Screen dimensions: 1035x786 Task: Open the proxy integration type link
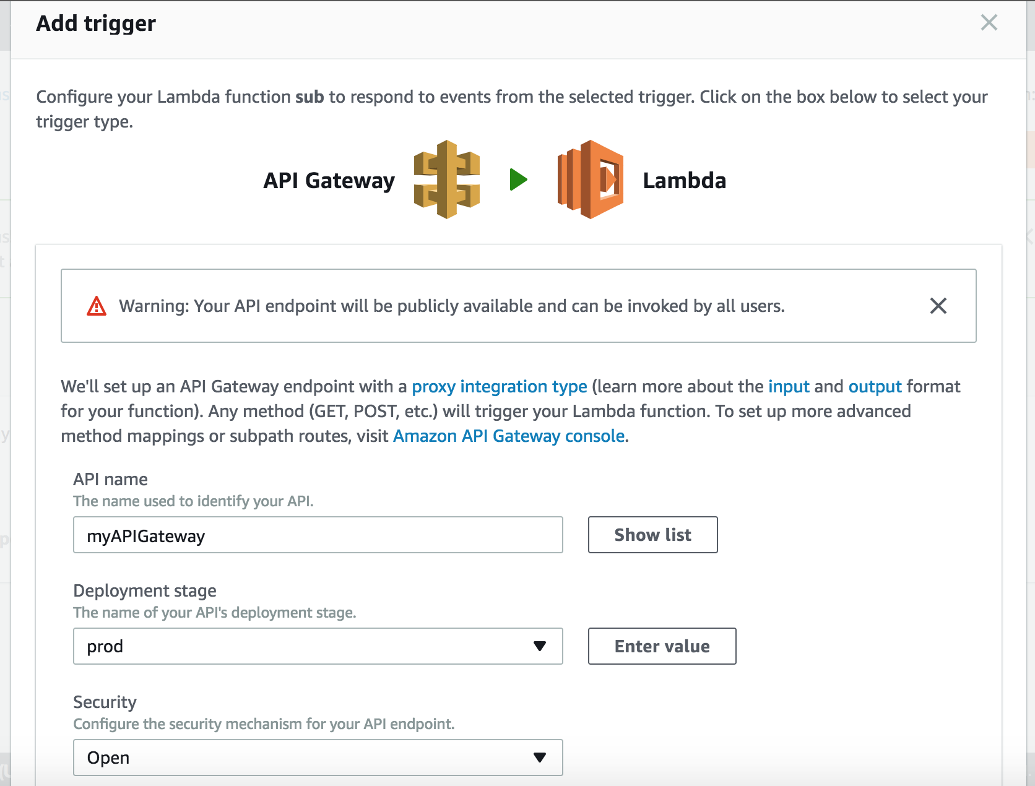pos(499,387)
